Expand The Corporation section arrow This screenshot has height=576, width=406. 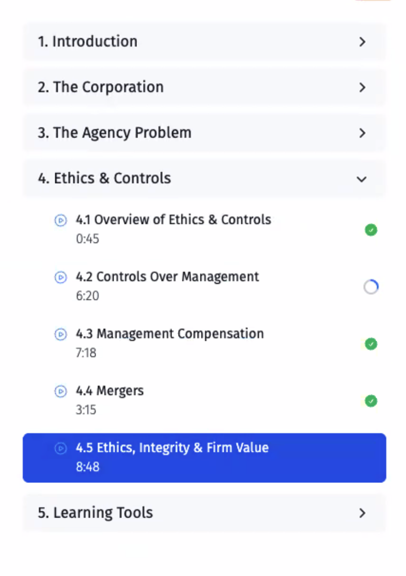pos(362,87)
